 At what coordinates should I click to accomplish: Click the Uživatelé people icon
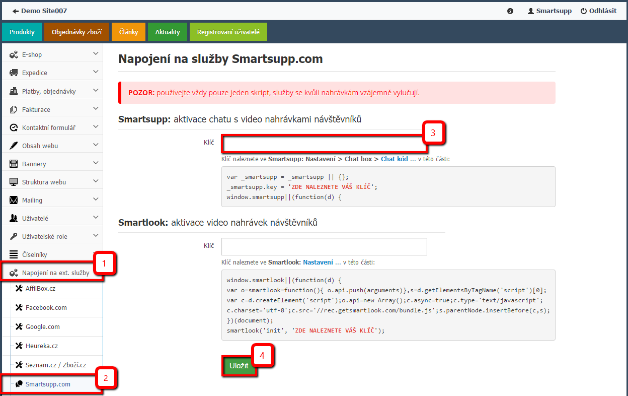point(14,218)
